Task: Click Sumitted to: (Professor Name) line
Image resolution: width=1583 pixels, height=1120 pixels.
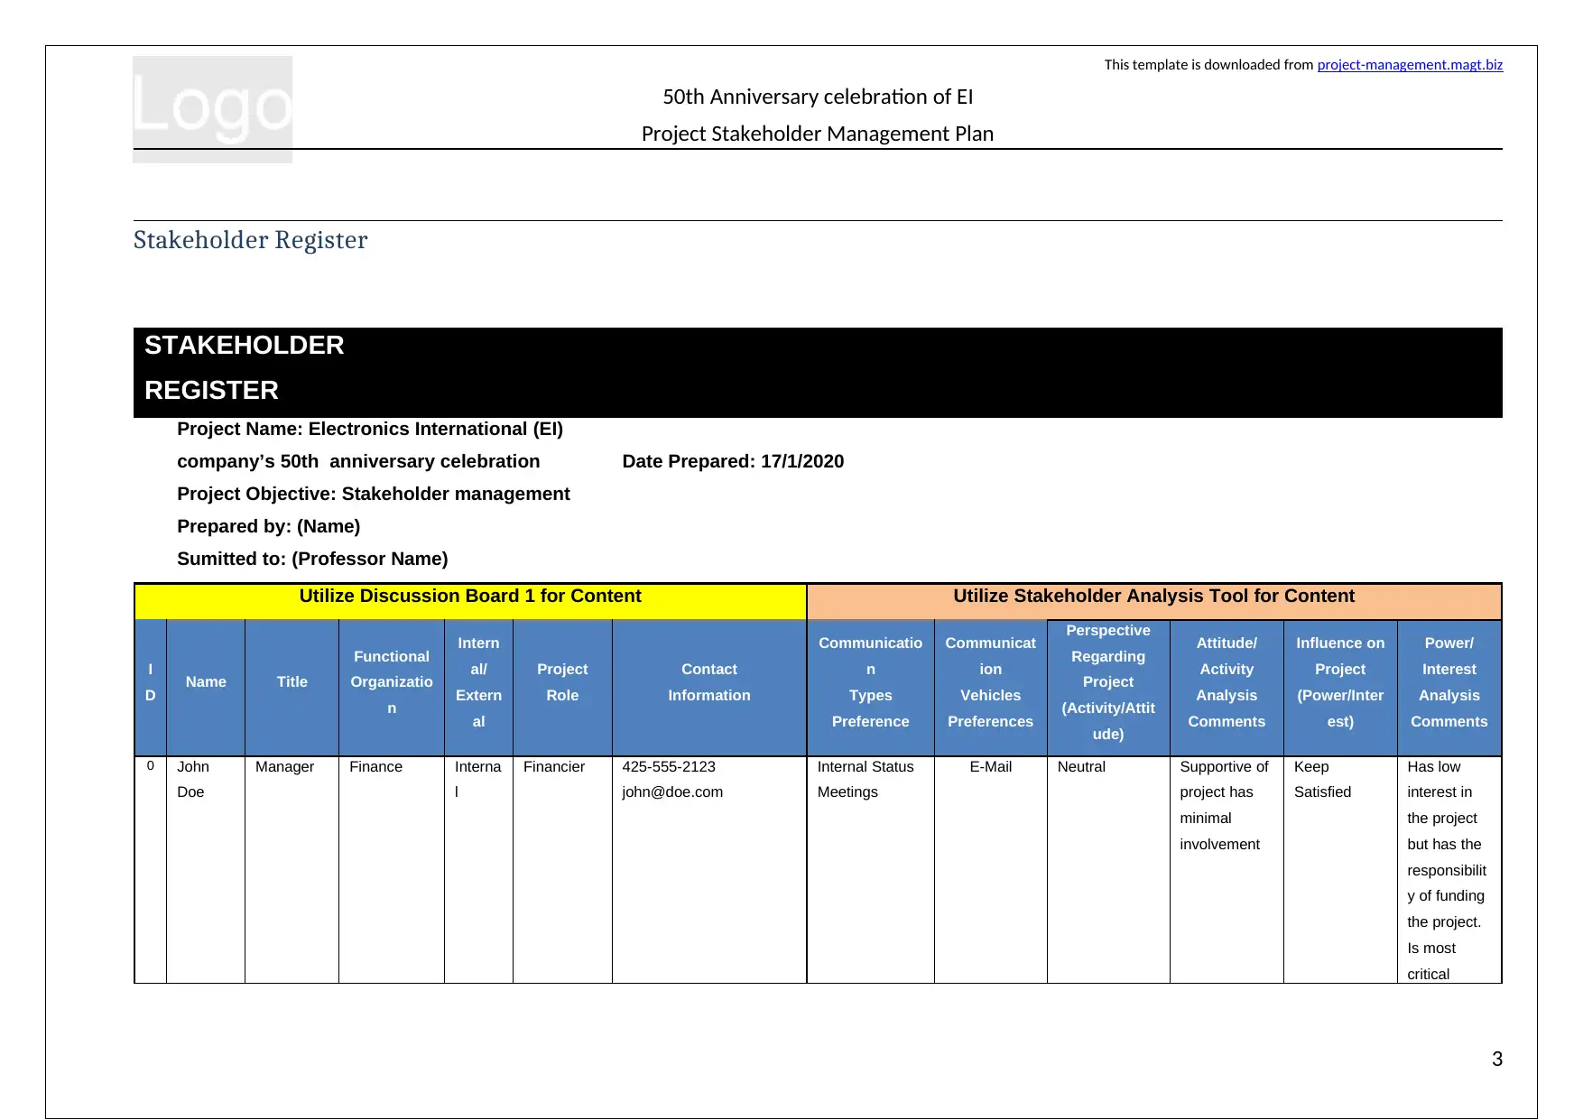Action: pos(312,559)
